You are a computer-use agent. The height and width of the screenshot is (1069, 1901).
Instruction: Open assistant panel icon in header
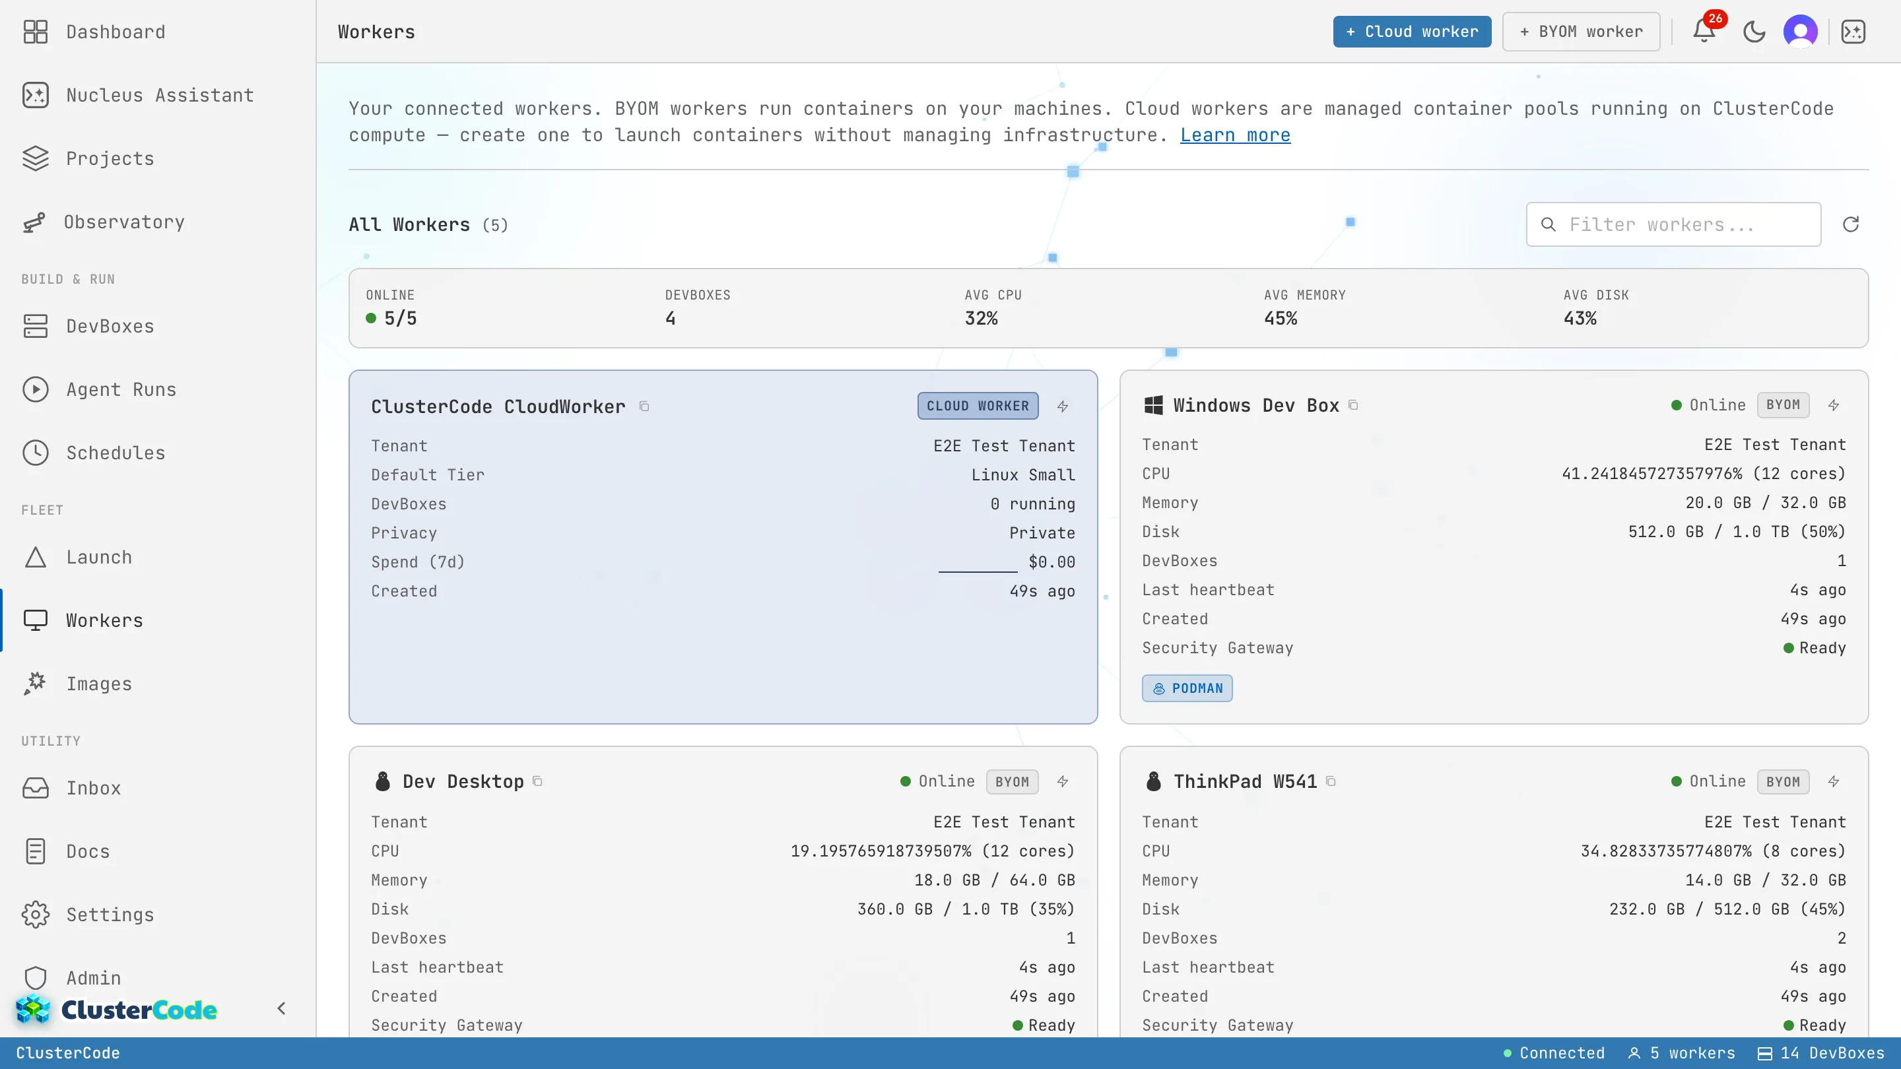point(1853,32)
